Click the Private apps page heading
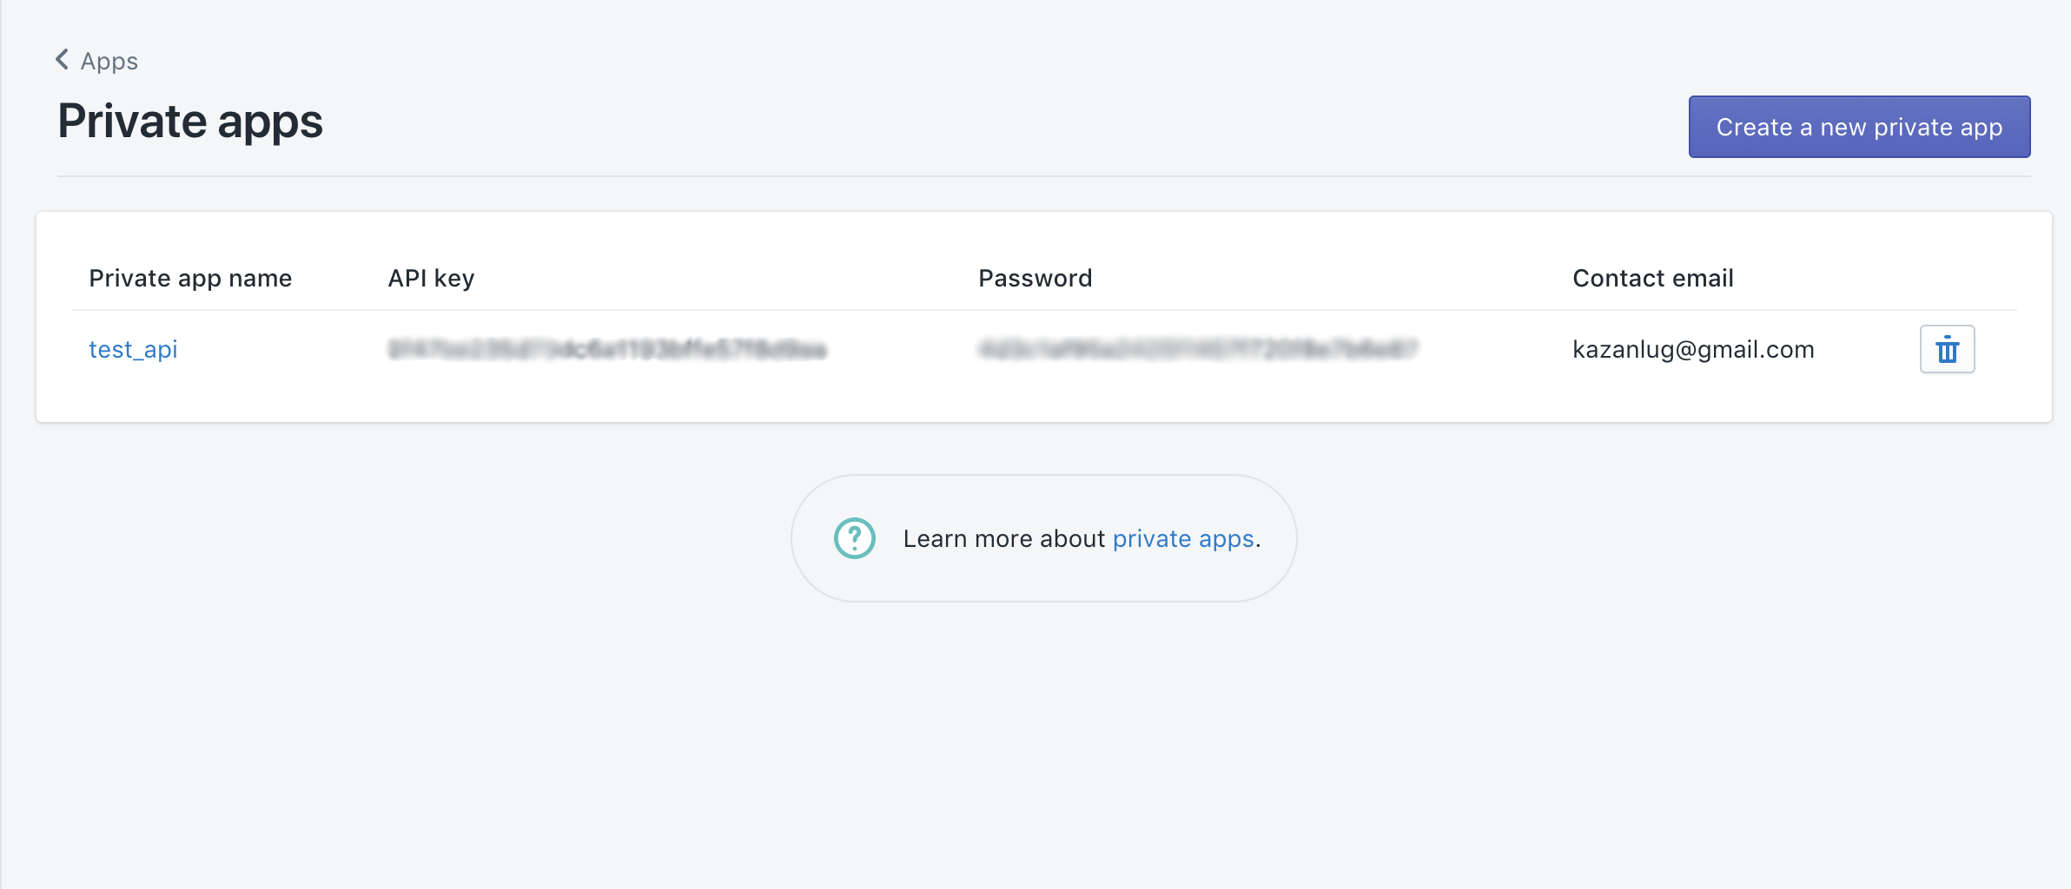Image resolution: width=2071 pixels, height=889 pixels. pos(190,122)
